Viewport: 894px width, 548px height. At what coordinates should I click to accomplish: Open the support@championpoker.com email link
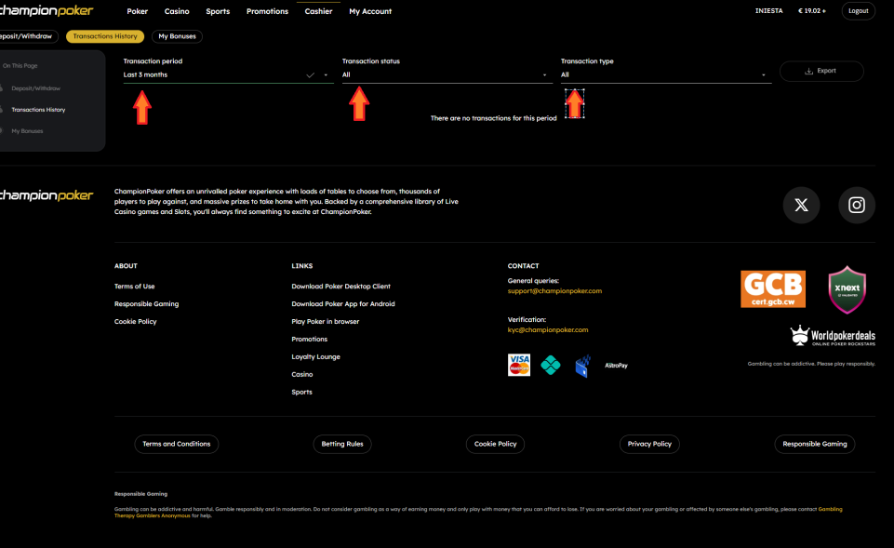[554, 291]
